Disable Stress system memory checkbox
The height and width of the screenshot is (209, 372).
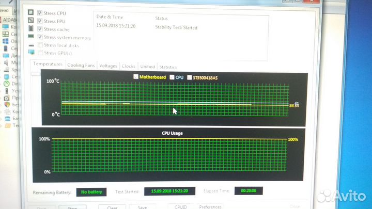click(x=40, y=37)
